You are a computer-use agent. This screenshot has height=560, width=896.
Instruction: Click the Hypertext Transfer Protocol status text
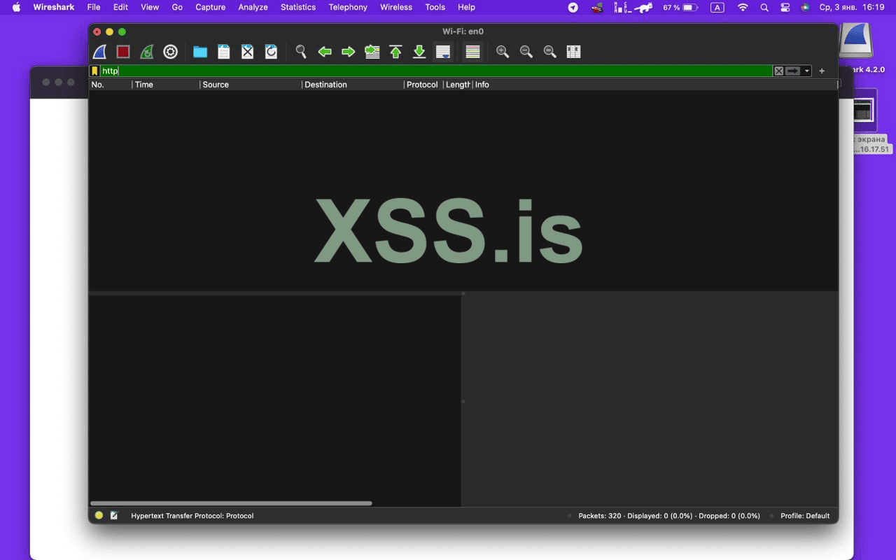192,516
